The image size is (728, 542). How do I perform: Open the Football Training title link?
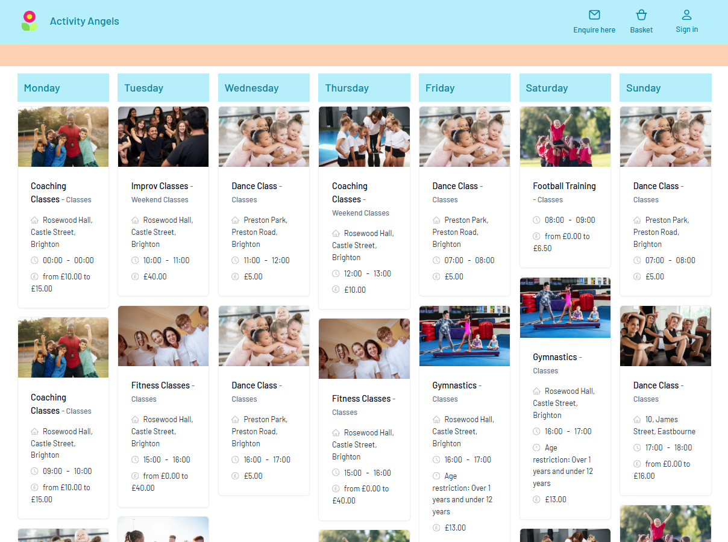tap(564, 186)
